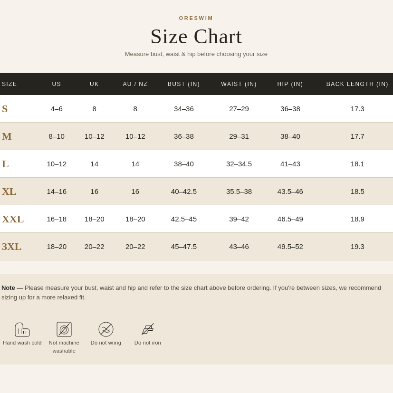393x393 pixels.
Task: Click the US column header
Action: (x=57, y=84)
